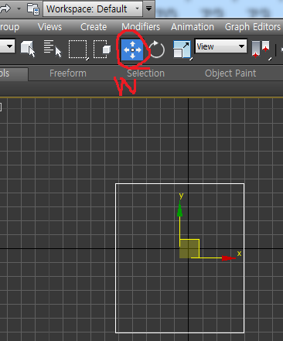Click the Redo arrow icon
Image resolution: width=283 pixels, height=341 pixels.
click(x=5, y=9)
